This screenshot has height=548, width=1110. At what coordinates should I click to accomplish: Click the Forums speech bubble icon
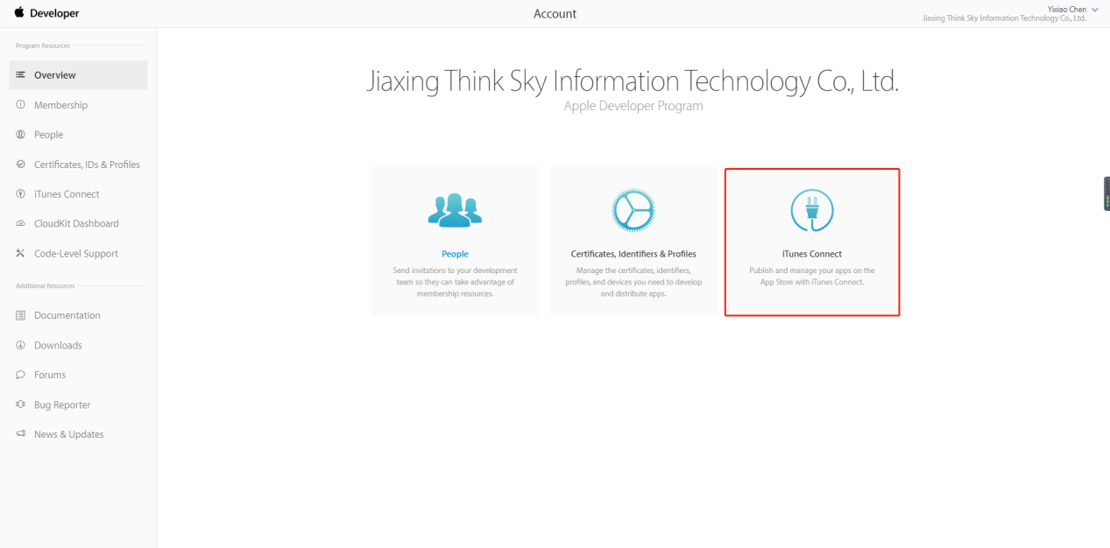20,375
